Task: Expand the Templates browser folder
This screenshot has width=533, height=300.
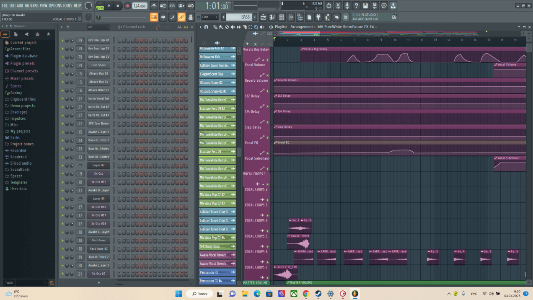Action: pyautogui.click(x=19, y=182)
